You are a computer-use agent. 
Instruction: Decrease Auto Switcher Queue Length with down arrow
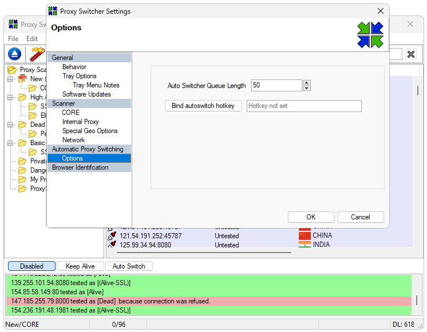point(307,88)
